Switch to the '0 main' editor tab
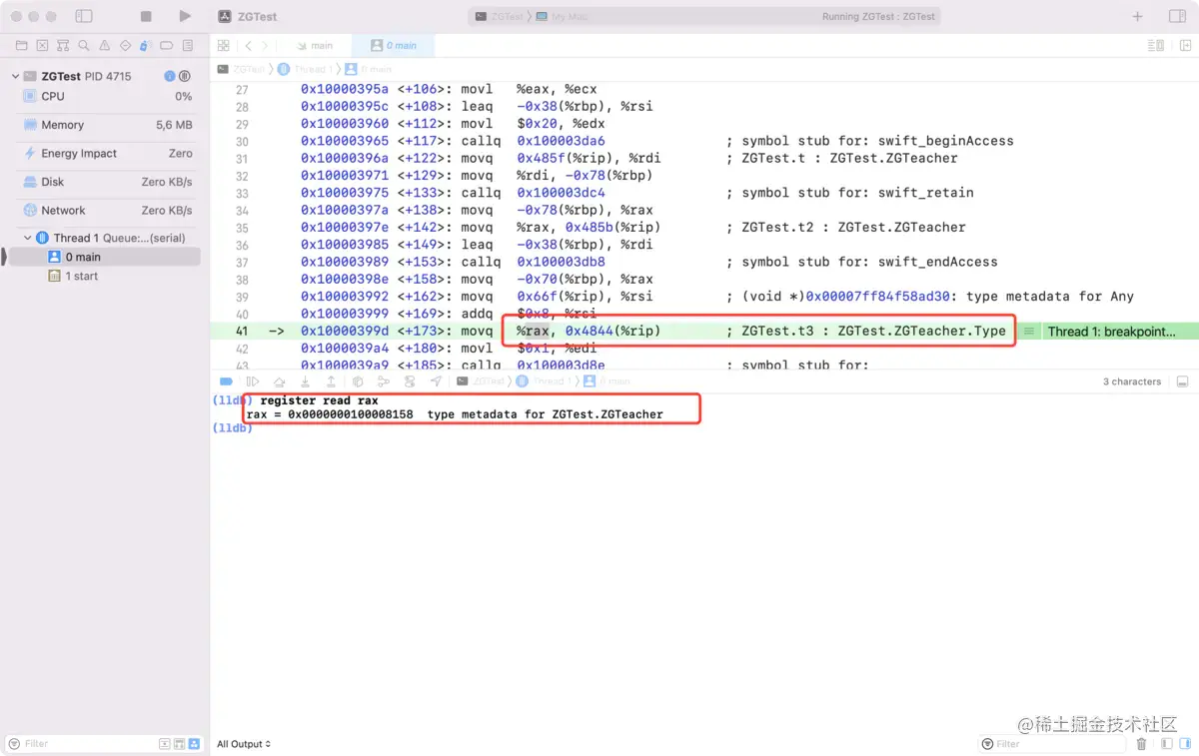1199x756 pixels. 394,46
